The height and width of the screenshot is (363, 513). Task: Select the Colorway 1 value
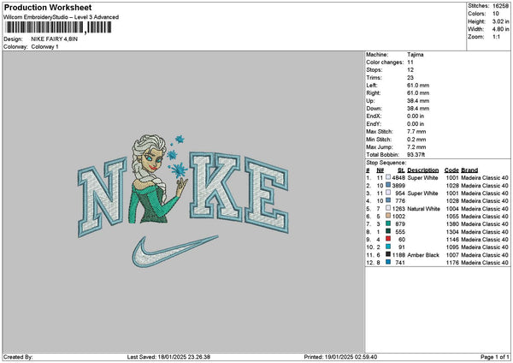[x=44, y=47]
